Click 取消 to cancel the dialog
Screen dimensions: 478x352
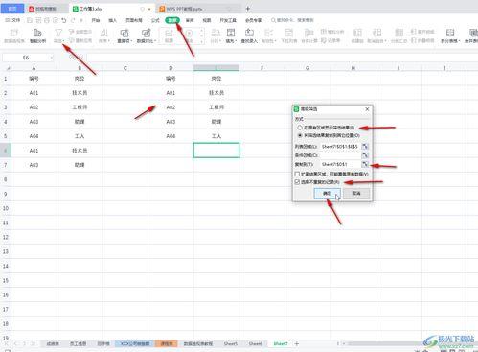pos(356,193)
